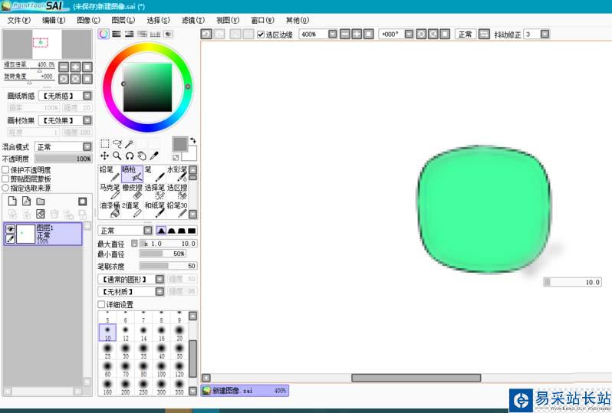Viewport: 612px width, 413px height.
Task: Pick the zoom magnifier tool
Action: click(117, 156)
